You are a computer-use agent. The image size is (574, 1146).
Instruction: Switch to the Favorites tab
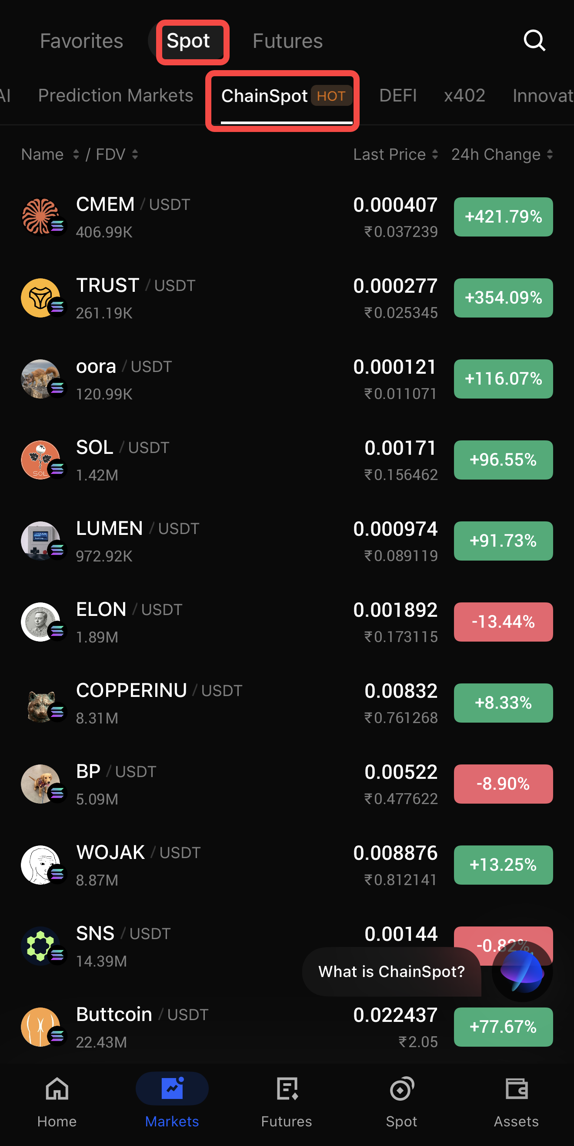coord(81,41)
